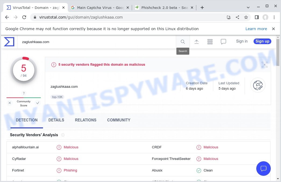This screenshot has width=281, height=182.
Task: Vote negative with community X icon
Action: (10, 103)
